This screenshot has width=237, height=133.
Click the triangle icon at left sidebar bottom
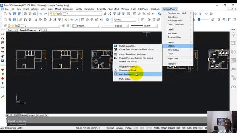point(3,97)
